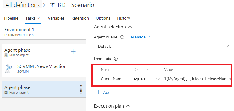
Task: Click the server icon under first Agent phase
Action: pos(6,55)
